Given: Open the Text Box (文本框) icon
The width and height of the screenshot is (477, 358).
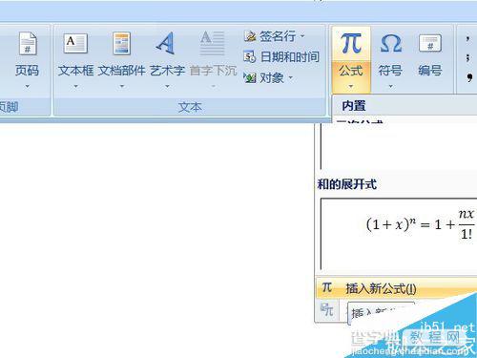Looking at the screenshot, I should 75,43.
